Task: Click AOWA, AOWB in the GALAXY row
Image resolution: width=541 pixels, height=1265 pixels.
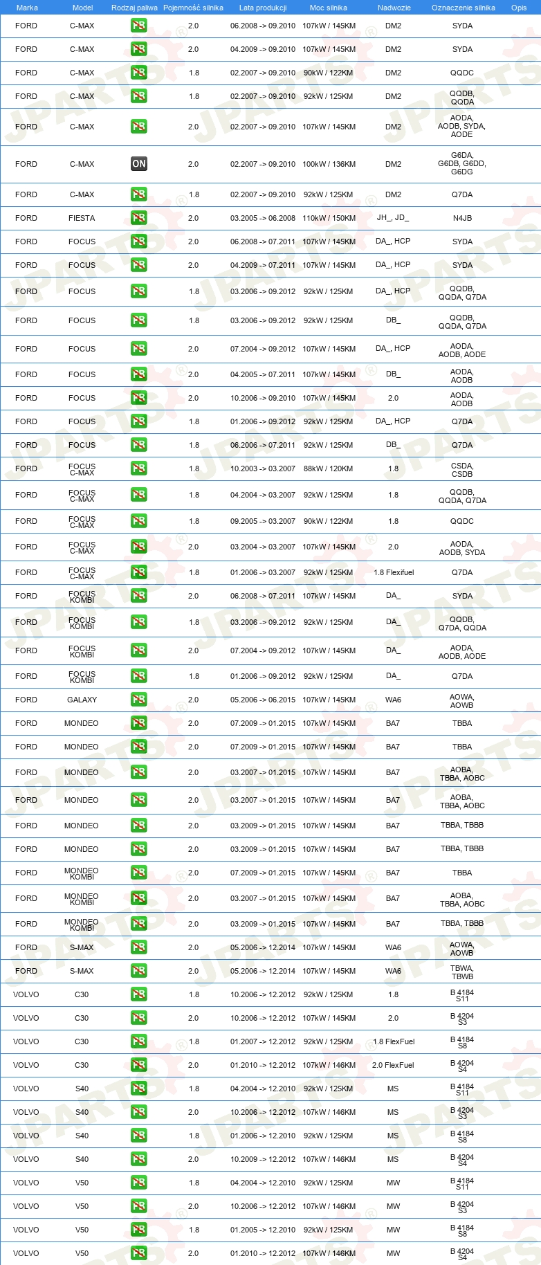Action: [462, 701]
